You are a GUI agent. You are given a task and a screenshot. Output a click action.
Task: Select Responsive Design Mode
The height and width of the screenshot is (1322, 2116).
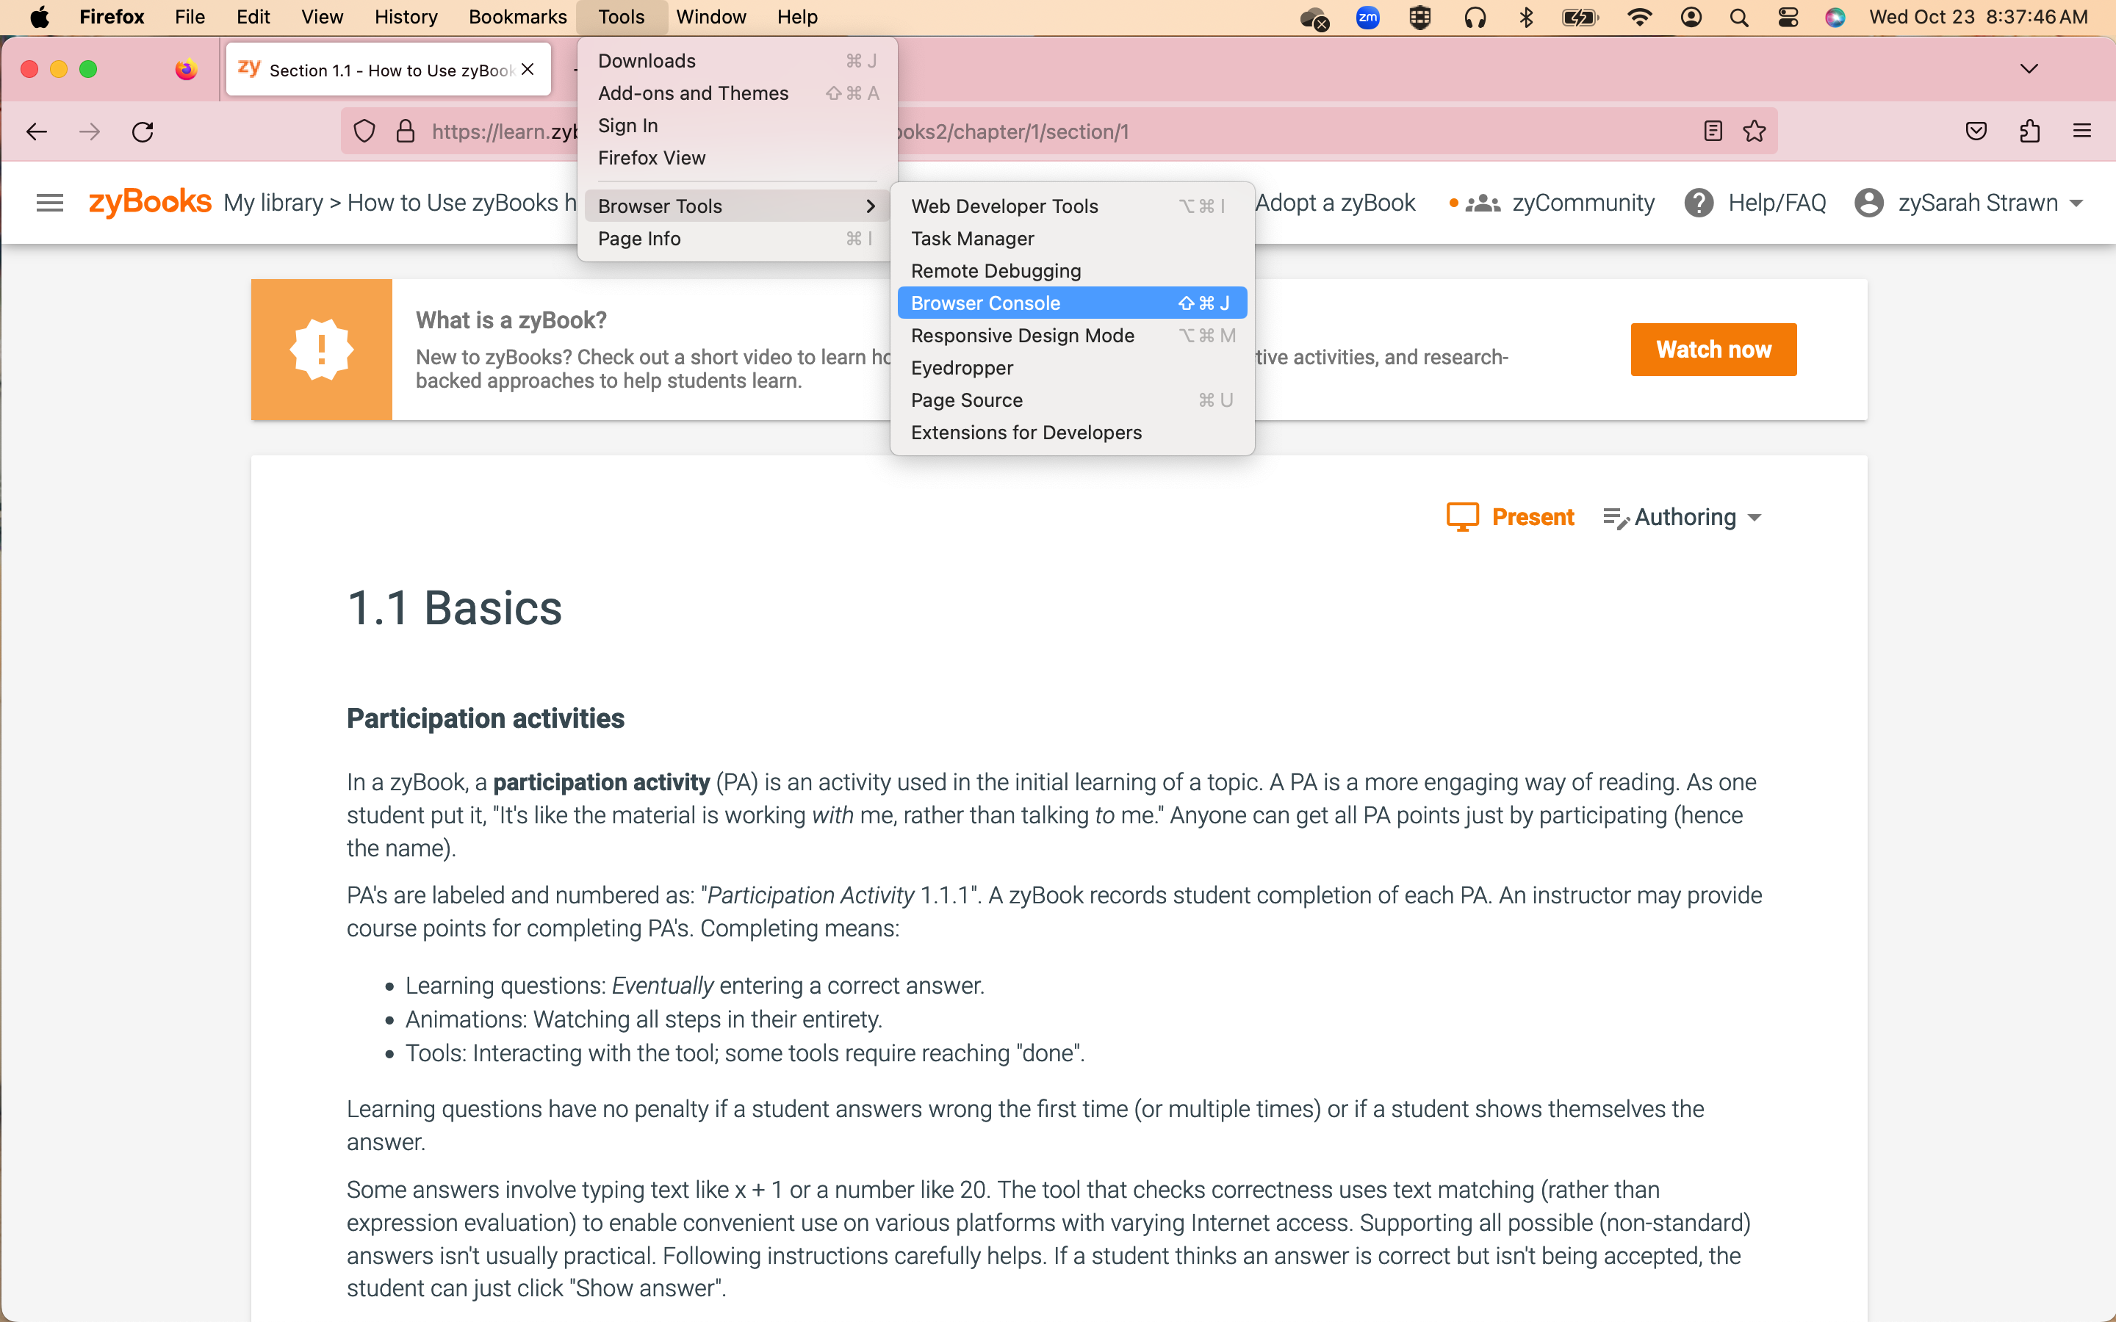(x=1072, y=336)
